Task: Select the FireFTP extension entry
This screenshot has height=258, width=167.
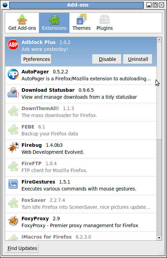Action: pos(81,167)
